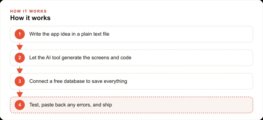Select the number 2 step badge

click(20, 58)
